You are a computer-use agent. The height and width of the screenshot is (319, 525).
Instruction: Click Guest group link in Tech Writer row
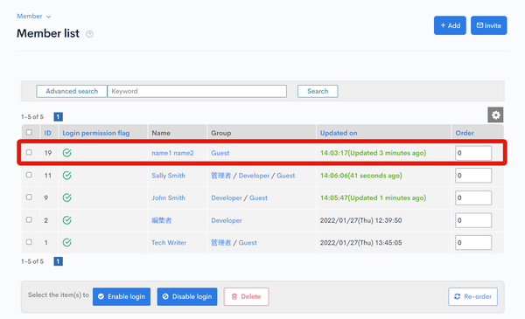pyautogui.click(x=248, y=242)
